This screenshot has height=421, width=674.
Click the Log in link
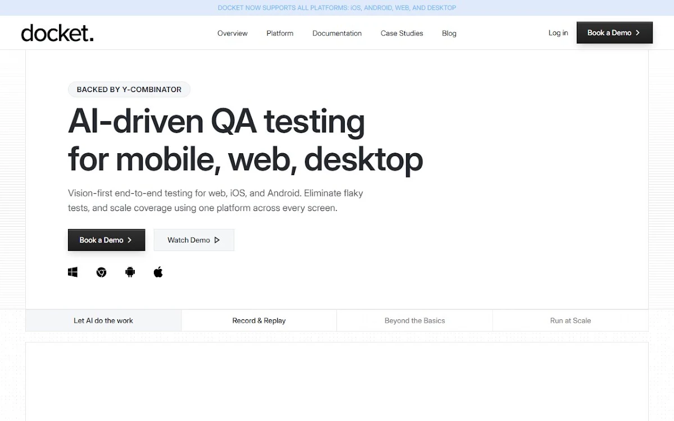[558, 33]
